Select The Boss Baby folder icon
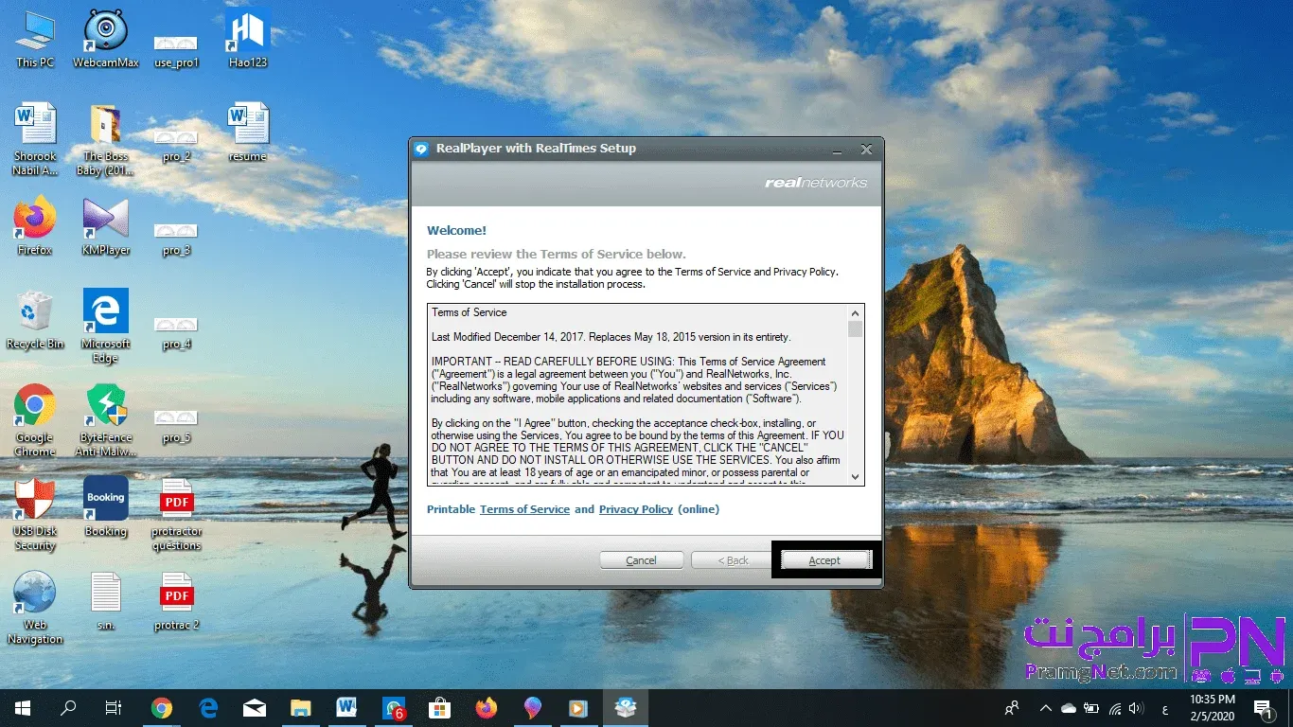The height and width of the screenshot is (727, 1293). (106, 140)
